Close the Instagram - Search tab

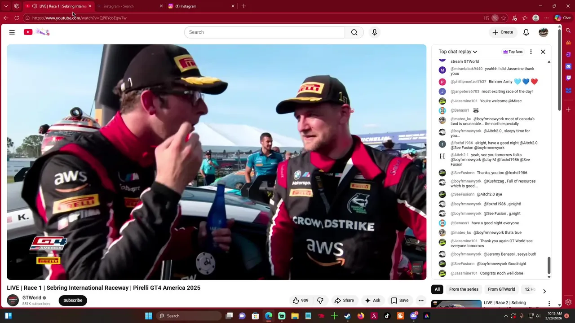(161, 6)
